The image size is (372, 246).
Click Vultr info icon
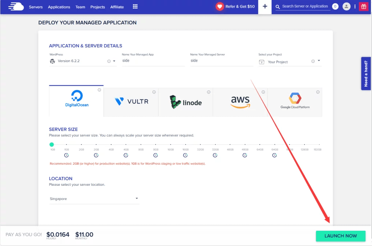tap(154, 92)
